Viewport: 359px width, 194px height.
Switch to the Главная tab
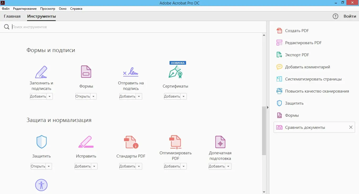click(12, 16)
